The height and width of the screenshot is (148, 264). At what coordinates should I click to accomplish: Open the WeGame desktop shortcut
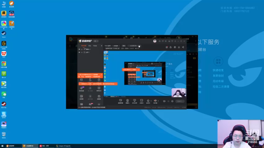coord(4,45)
